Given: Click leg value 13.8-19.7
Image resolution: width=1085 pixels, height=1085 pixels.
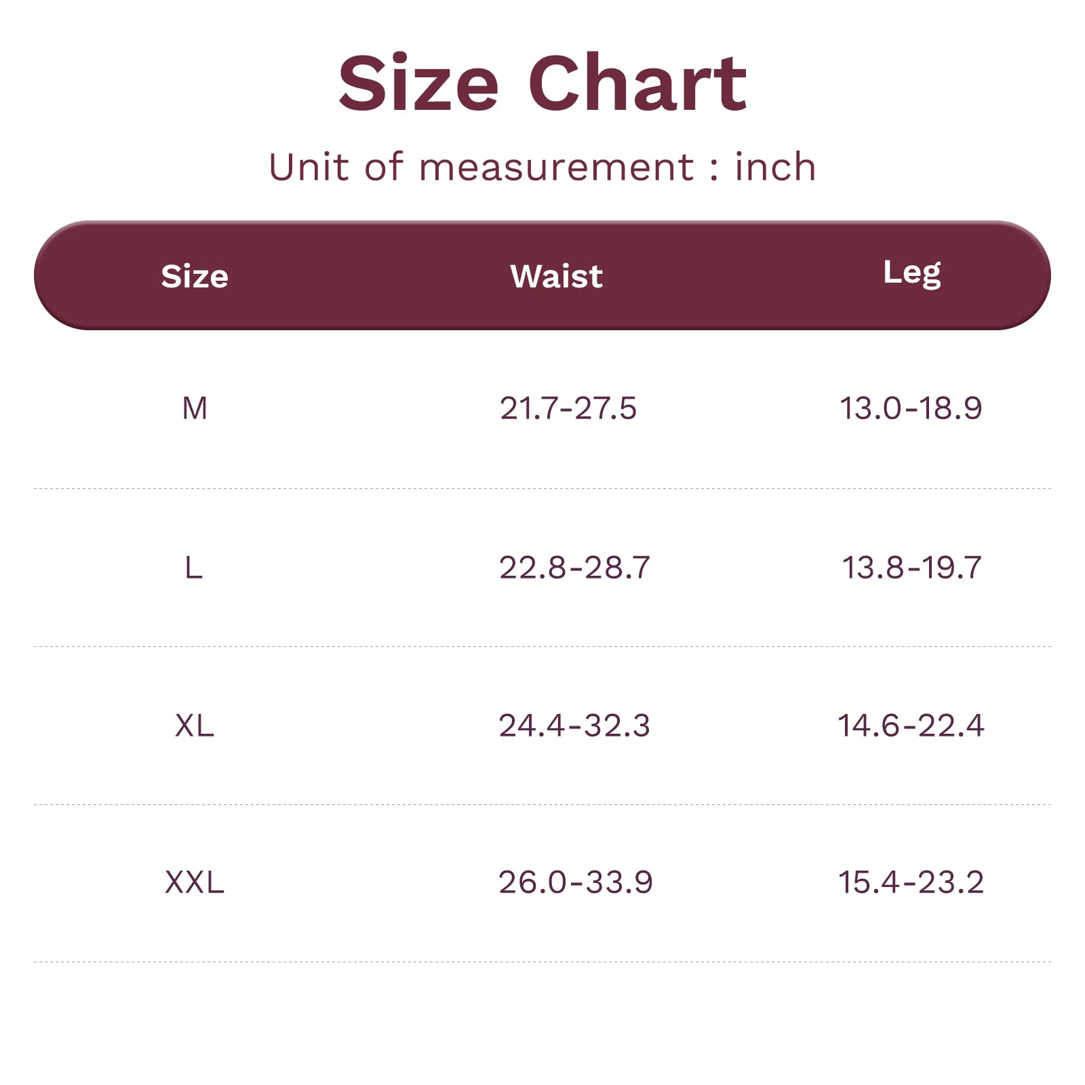Looking at the screenshot, I should (x=911, y=568).
